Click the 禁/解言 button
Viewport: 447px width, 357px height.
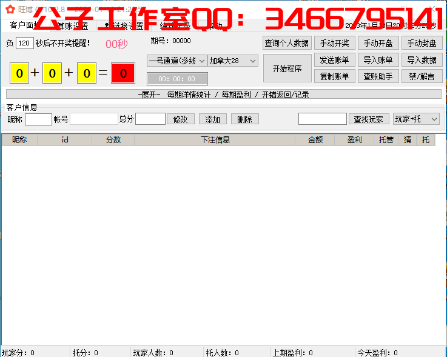422,76
